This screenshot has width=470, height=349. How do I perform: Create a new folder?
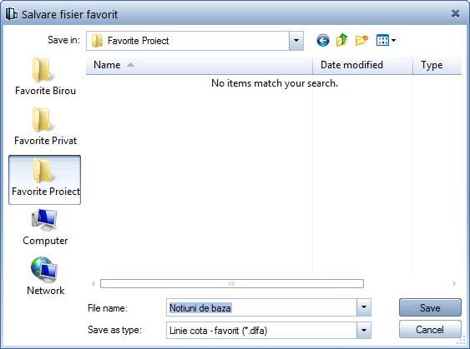coord(361,40)
